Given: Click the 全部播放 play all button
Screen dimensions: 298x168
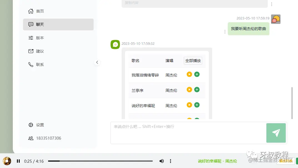Looking at the screenshot, I should coord(193,61).
